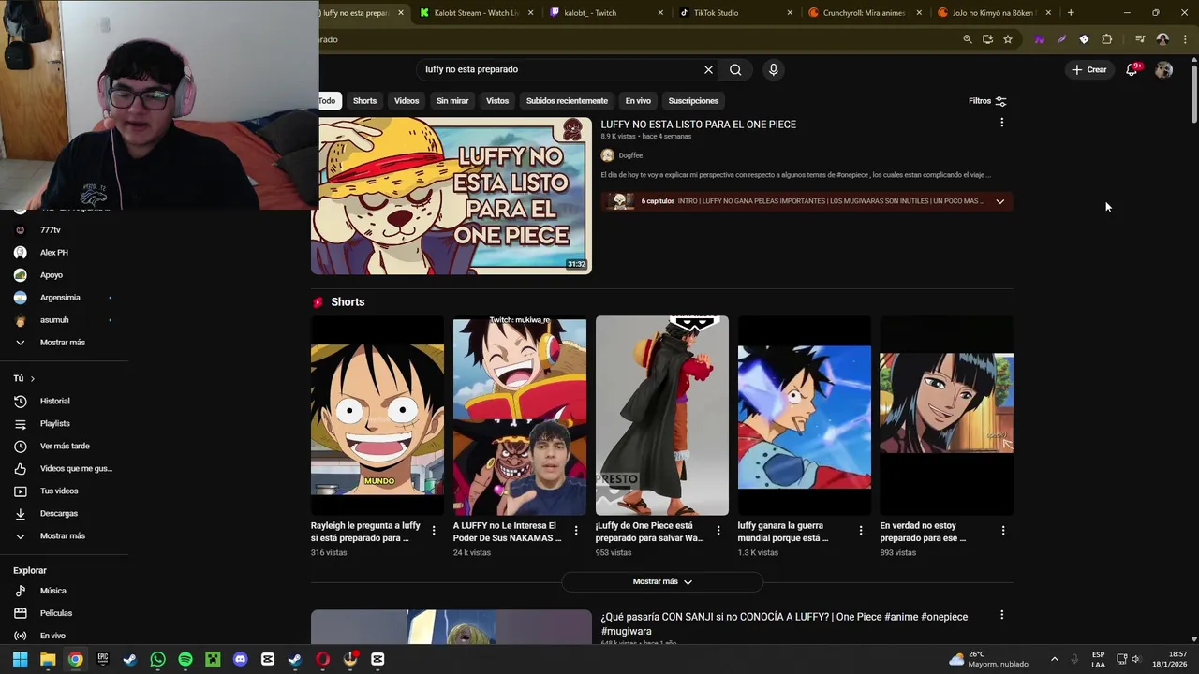Open Discord from the taskbar
The image size is (1199, 674).
coord(240,659)
